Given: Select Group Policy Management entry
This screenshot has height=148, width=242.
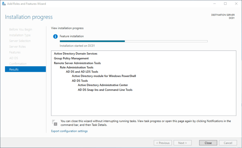Looking at the screenshot, I should pos(71,58).
